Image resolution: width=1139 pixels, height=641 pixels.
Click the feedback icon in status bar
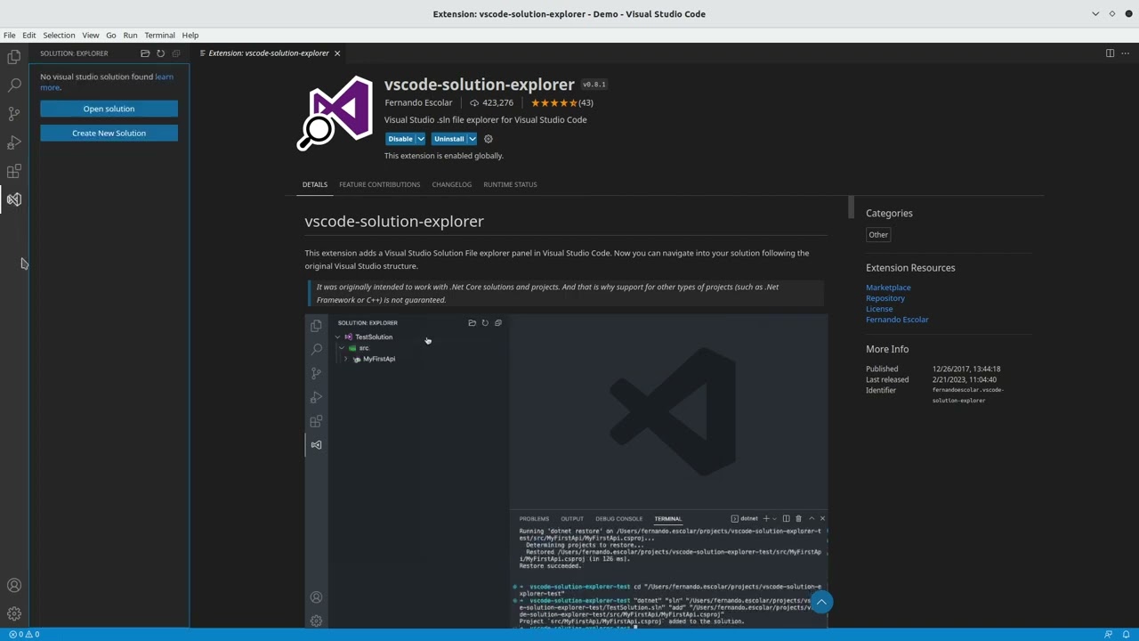click(1108, 634)
